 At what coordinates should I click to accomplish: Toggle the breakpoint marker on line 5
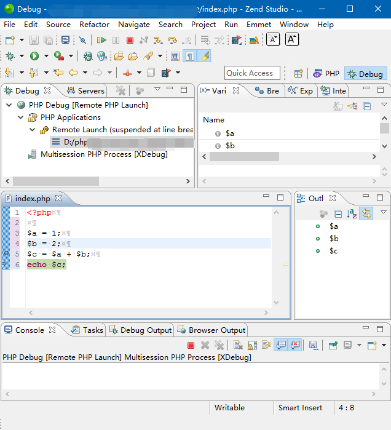pyautogui.click(x=6, y=253)
